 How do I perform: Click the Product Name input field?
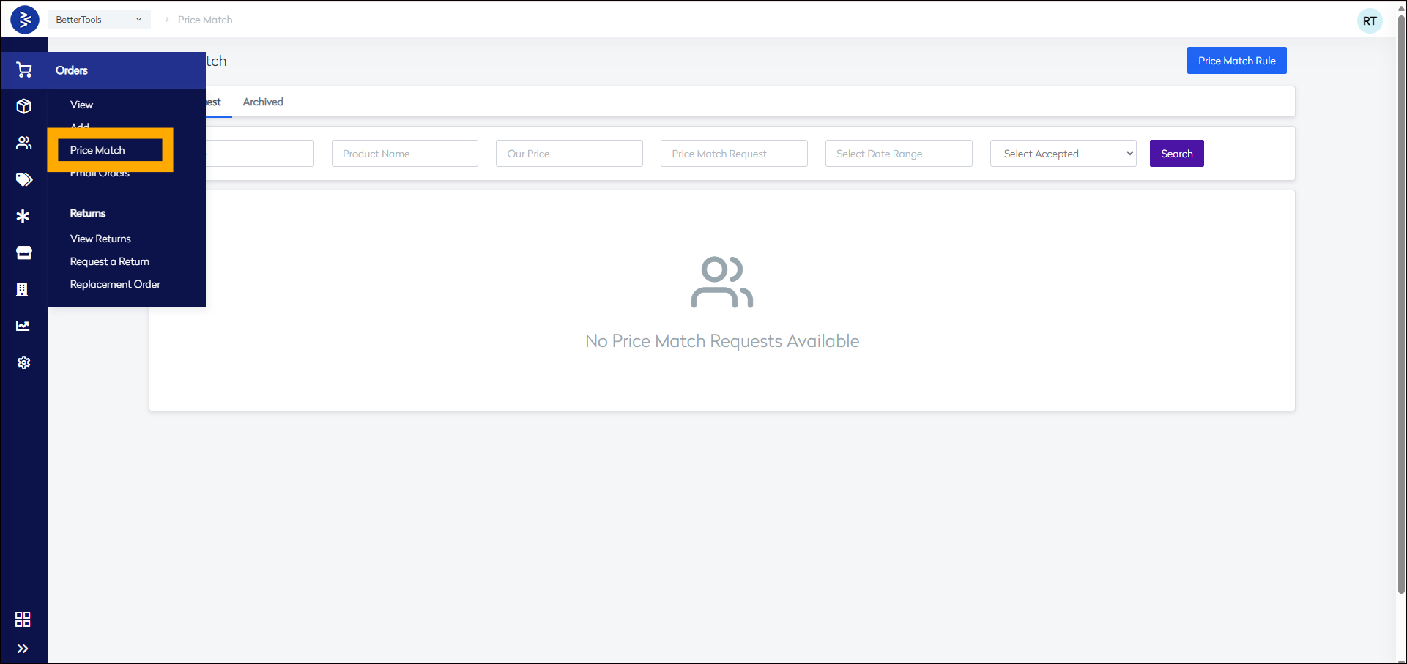point(404,154)
